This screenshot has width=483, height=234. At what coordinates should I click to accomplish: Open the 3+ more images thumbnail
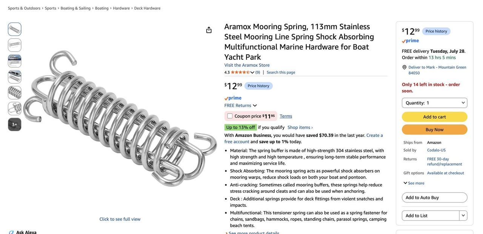tap(15, 124)
